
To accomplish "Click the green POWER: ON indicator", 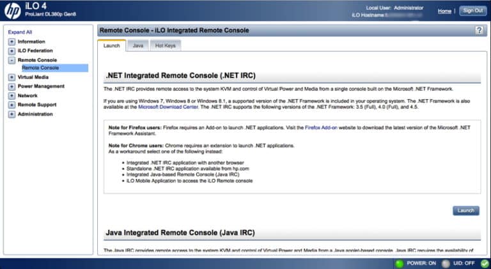I will tap(399, 263).
